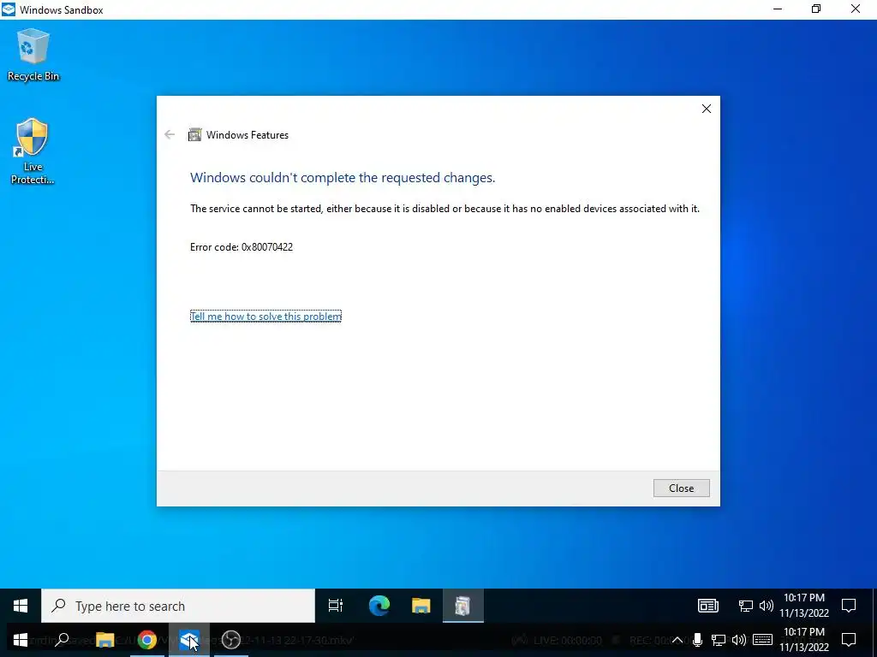Dismiss Windows Features dialog with X
This screenshot has width=877, height=657.
707,109
